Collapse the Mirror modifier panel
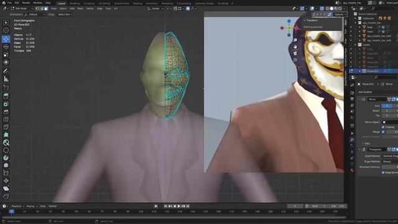The image size is (398, 224). [359, 100]
